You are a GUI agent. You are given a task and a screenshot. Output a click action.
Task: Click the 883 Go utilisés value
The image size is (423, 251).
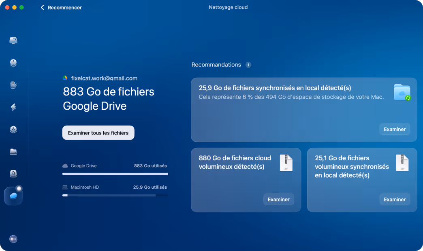(x=150, y=166)
